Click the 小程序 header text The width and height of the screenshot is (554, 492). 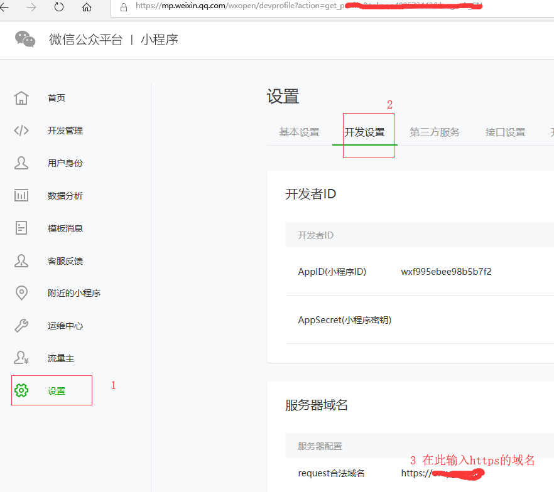(x=160, y=39)
